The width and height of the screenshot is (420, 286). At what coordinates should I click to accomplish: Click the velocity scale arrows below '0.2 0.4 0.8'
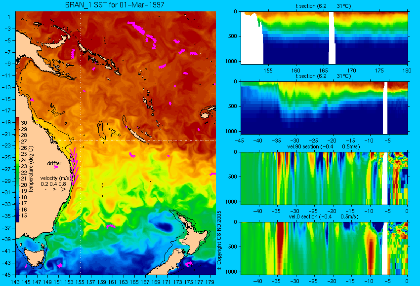56,189
